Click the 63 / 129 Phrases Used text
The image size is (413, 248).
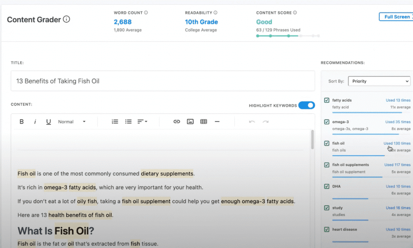[x=278, y=30]
